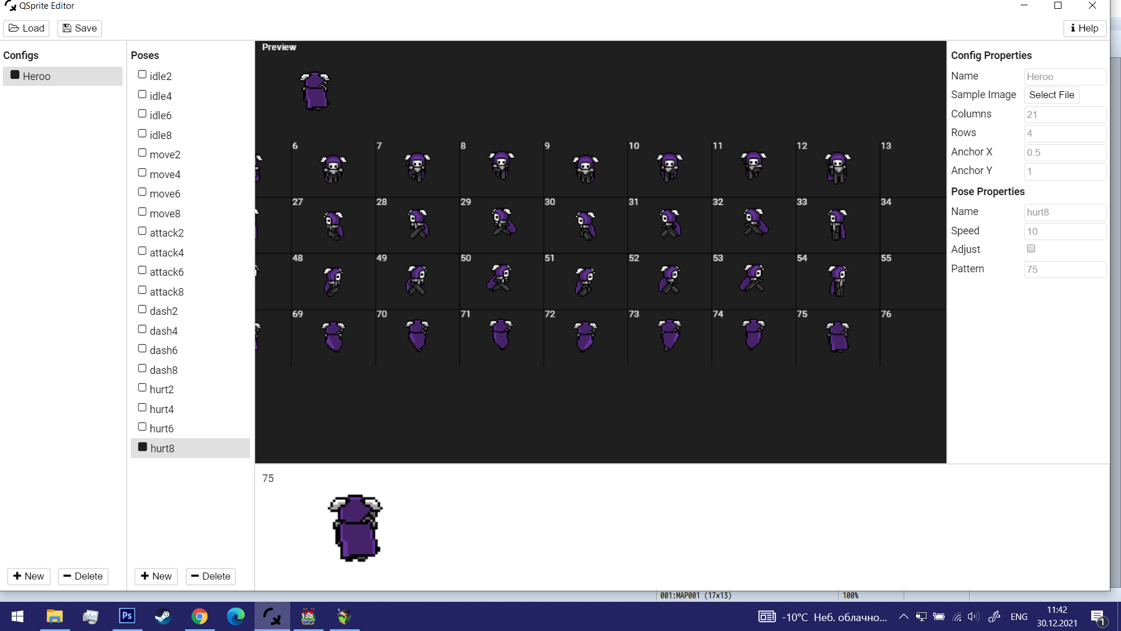Edit the Anchor Y field
Image resolution: width=1121 pixels, height=631 pixels.
click(x=1065, y=171)
